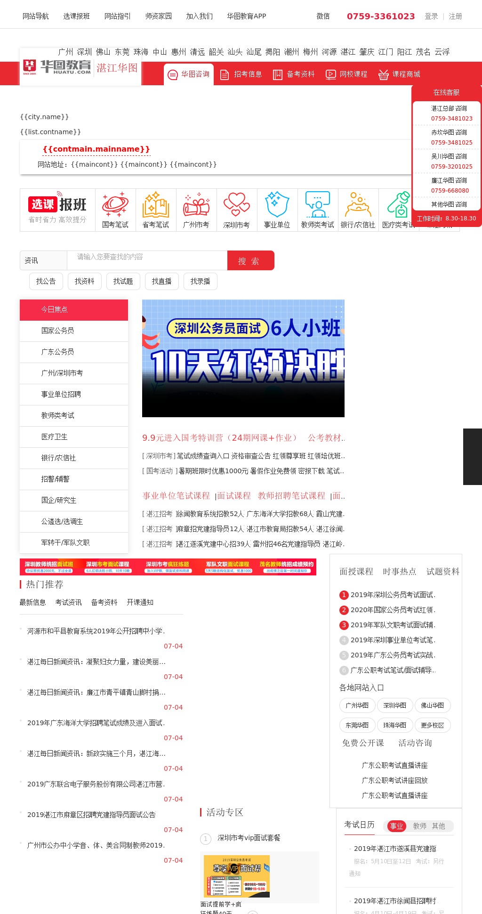This screenshot has height=914, width=482.
Task: Open the 网站导航 top menu
Action: (x=35, y=16)
